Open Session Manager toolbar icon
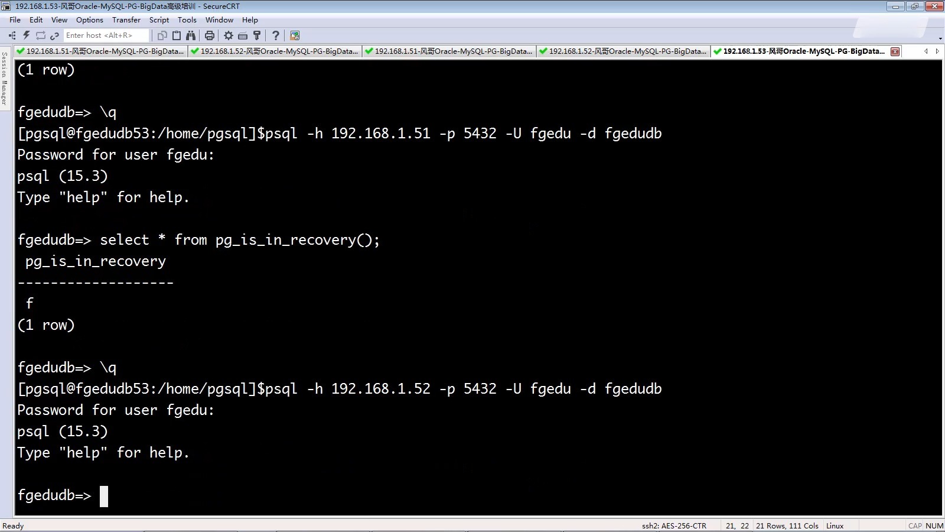Image resolution: width=945 pixels, height=532 pixels. coord(12,35)
